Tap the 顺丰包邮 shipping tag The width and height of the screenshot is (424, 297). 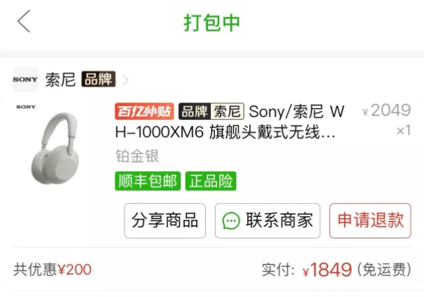[148, 181]
